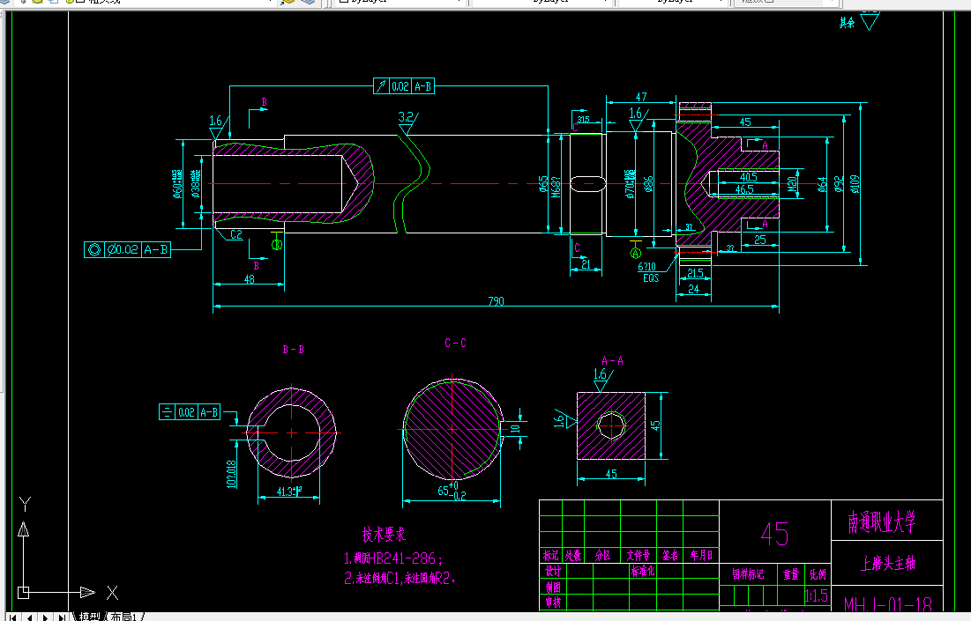This screenshot has width=971, height=621.
Task: Select the M20 thread dimension
Action: 792,184
